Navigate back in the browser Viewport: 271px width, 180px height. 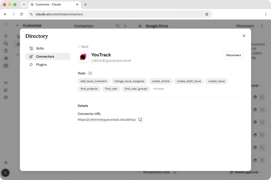tap(5, 14)
